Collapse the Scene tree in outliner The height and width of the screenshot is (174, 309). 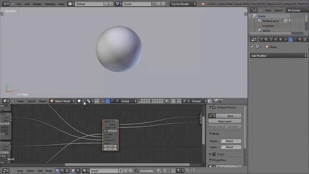click(x=250, y=16)
